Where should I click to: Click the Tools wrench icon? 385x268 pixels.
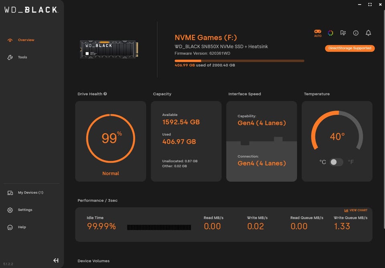(10, 57)
